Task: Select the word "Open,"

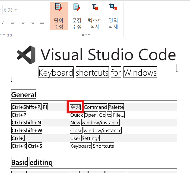Action: tap(91, 115)
